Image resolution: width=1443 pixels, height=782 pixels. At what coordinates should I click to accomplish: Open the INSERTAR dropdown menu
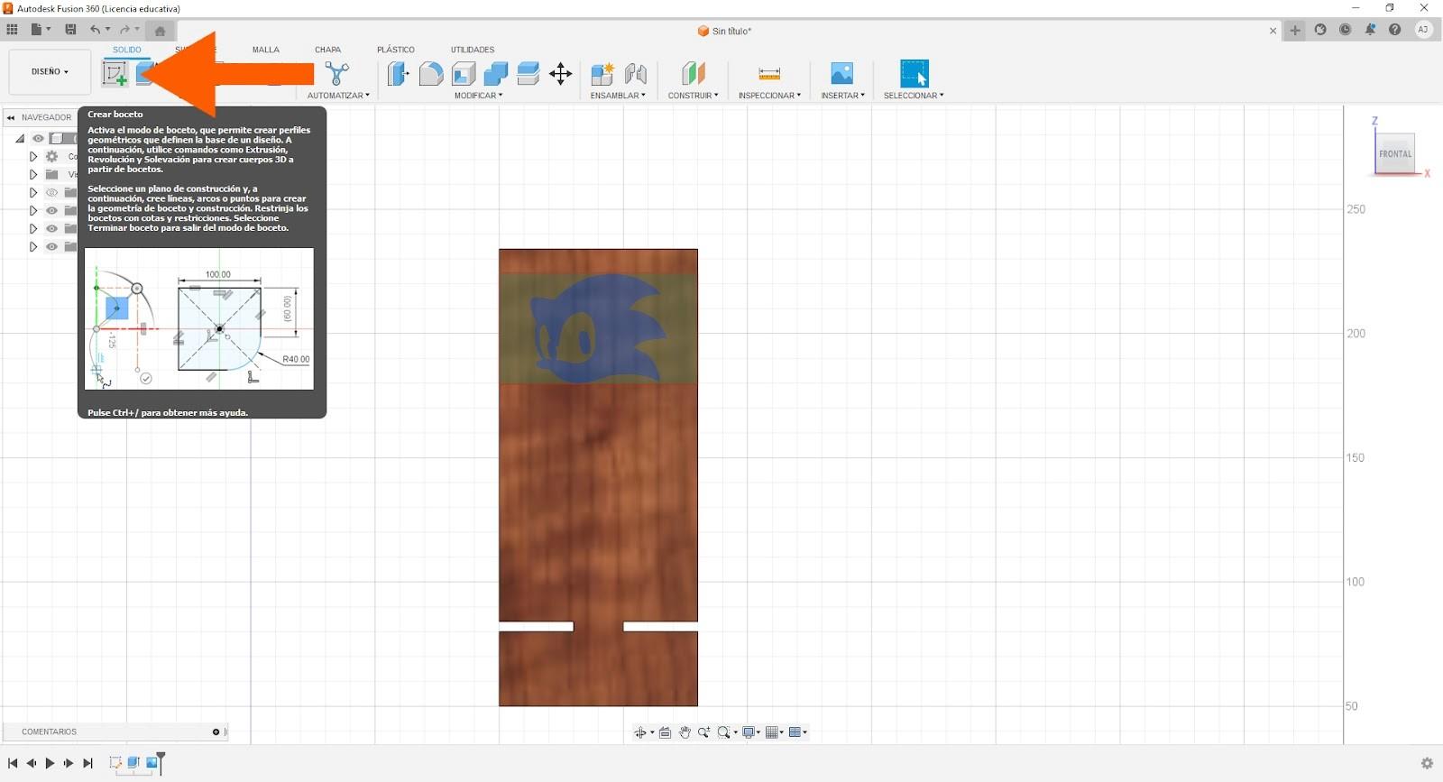click(842, 96)
